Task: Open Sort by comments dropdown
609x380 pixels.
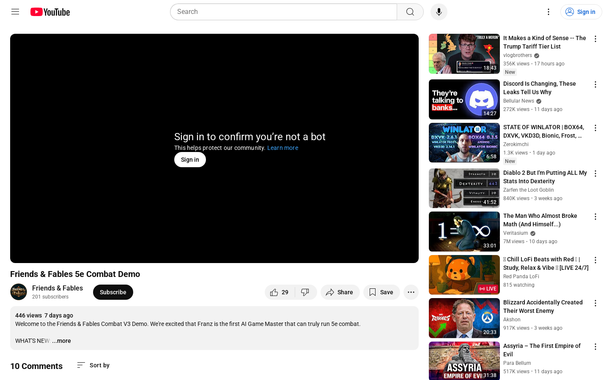Action: pos(93,365)
